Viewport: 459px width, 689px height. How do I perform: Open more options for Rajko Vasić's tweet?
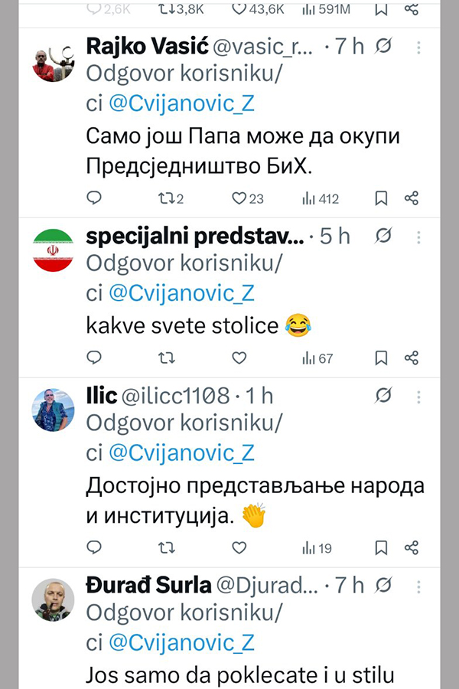coord(418,47)
